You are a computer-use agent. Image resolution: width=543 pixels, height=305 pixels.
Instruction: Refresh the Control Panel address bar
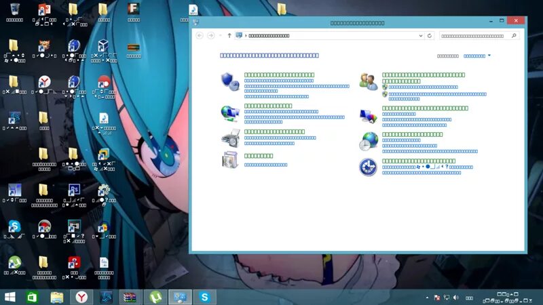pos(430,36)
